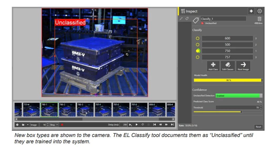Select the 787-3 thumbnail
Viewport: 274px width, 148px height.
[x=139, y=110]
